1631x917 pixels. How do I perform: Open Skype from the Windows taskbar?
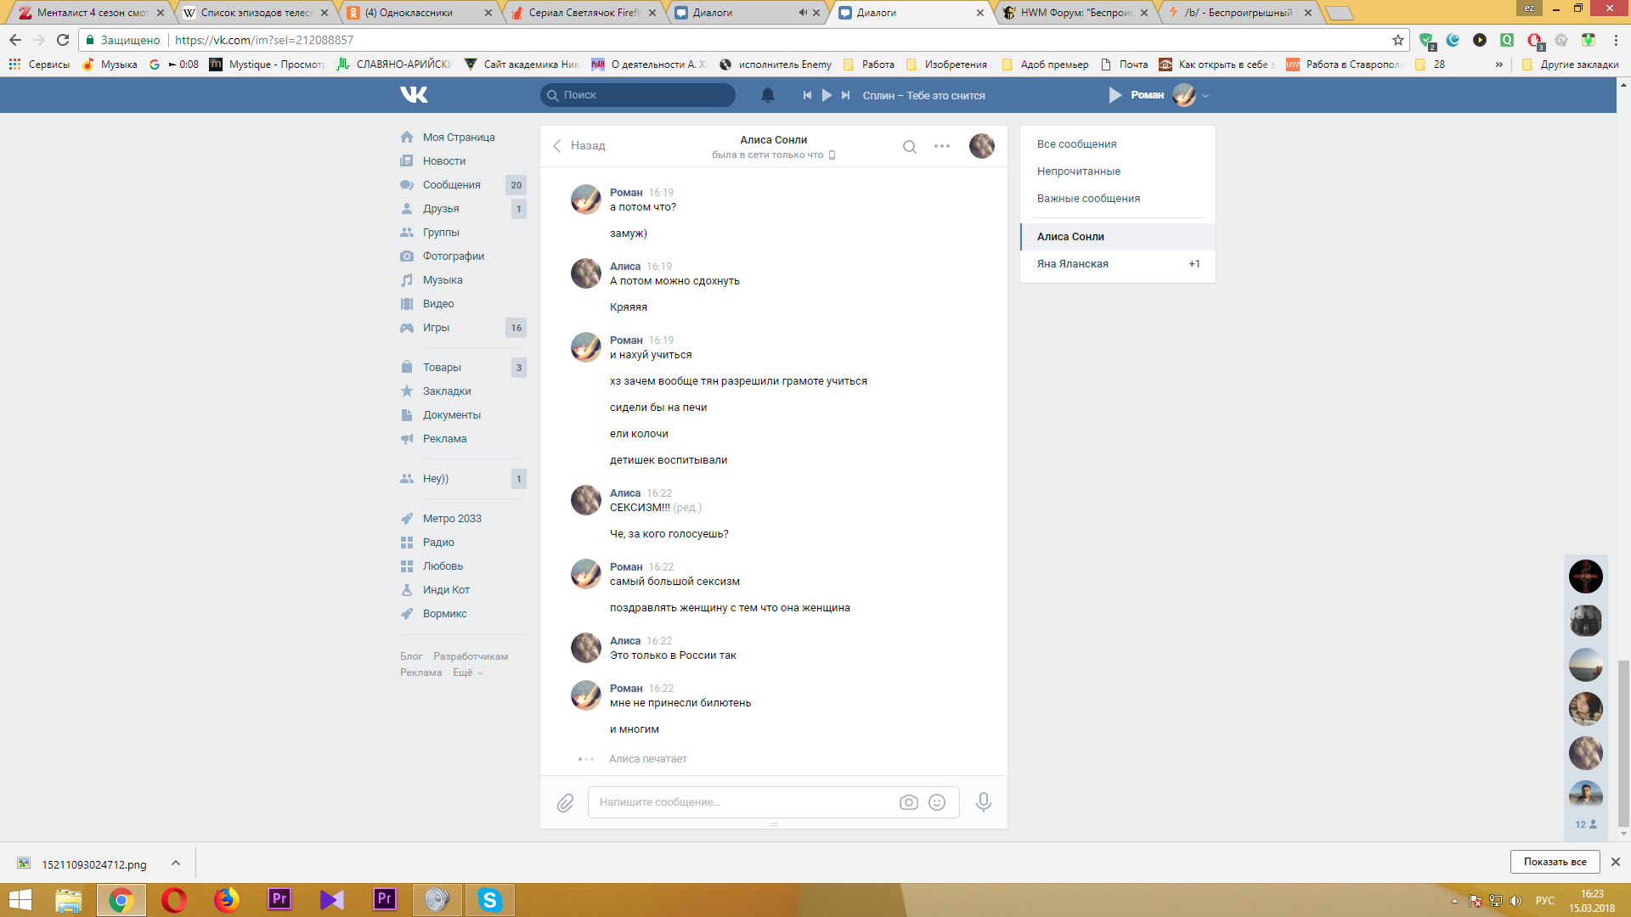489,899
